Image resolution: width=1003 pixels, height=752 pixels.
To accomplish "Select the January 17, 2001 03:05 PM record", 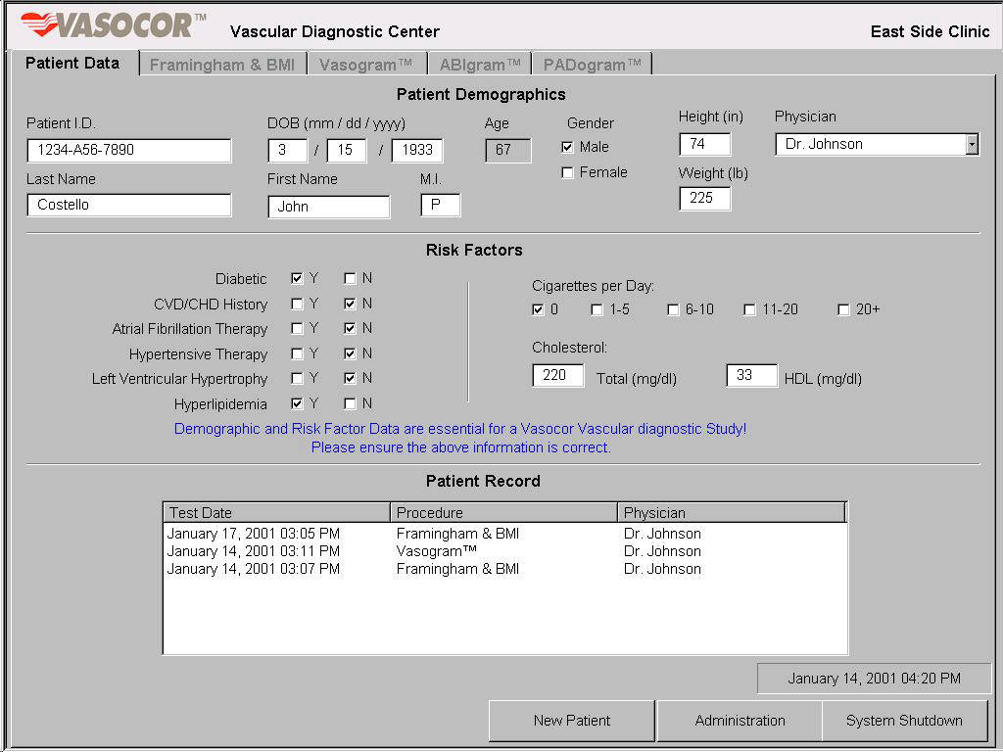I will point(505,534).
